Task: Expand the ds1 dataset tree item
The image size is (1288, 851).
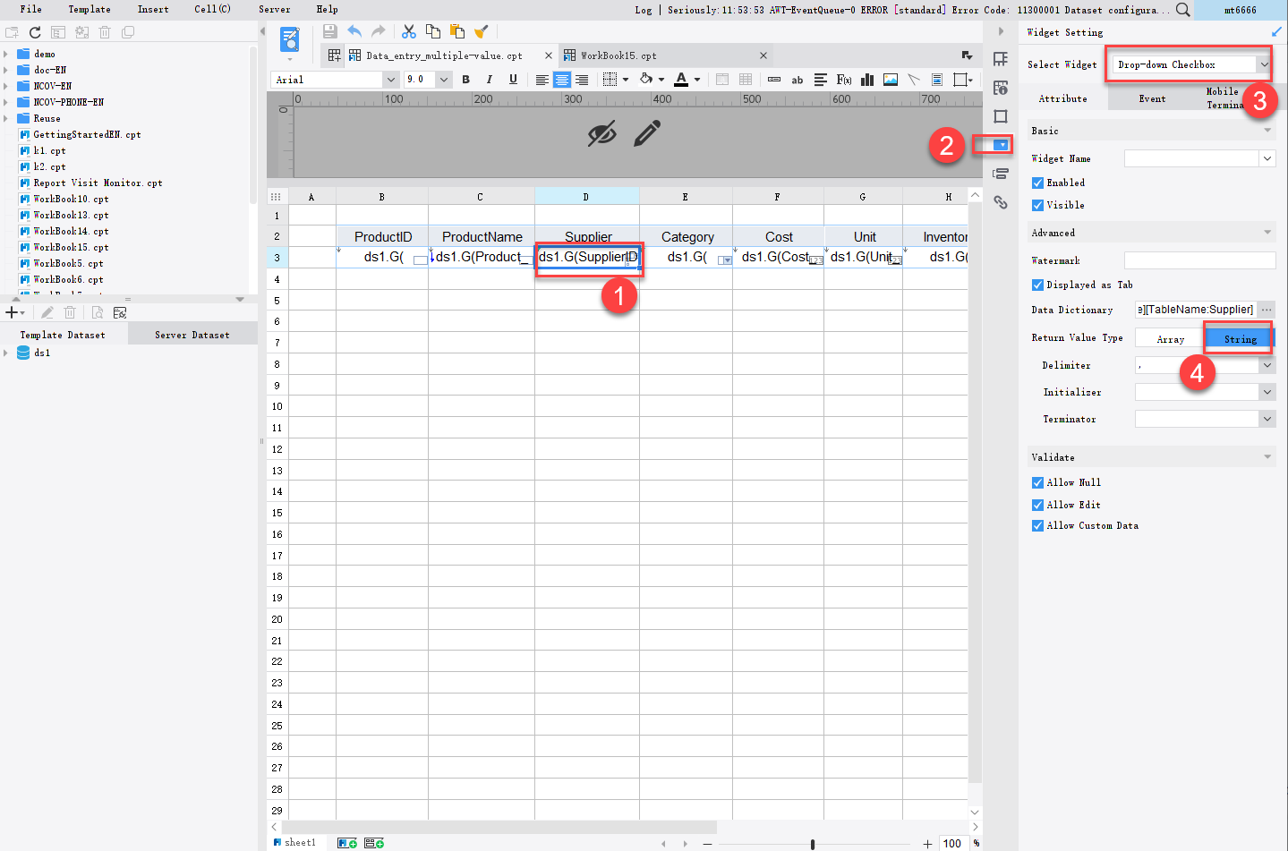Action: pos(8,352)
